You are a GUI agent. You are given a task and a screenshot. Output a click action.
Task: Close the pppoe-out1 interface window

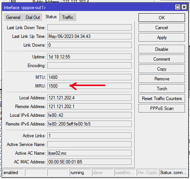click(x=184, y=7)
